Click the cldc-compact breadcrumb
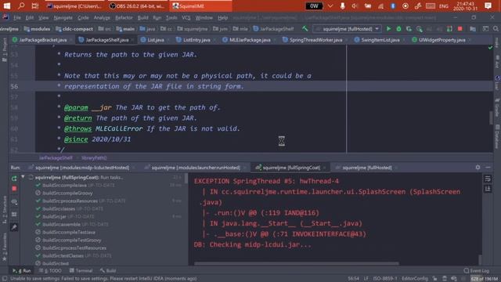This screenshot has height=282, width=501. (74, 29)
